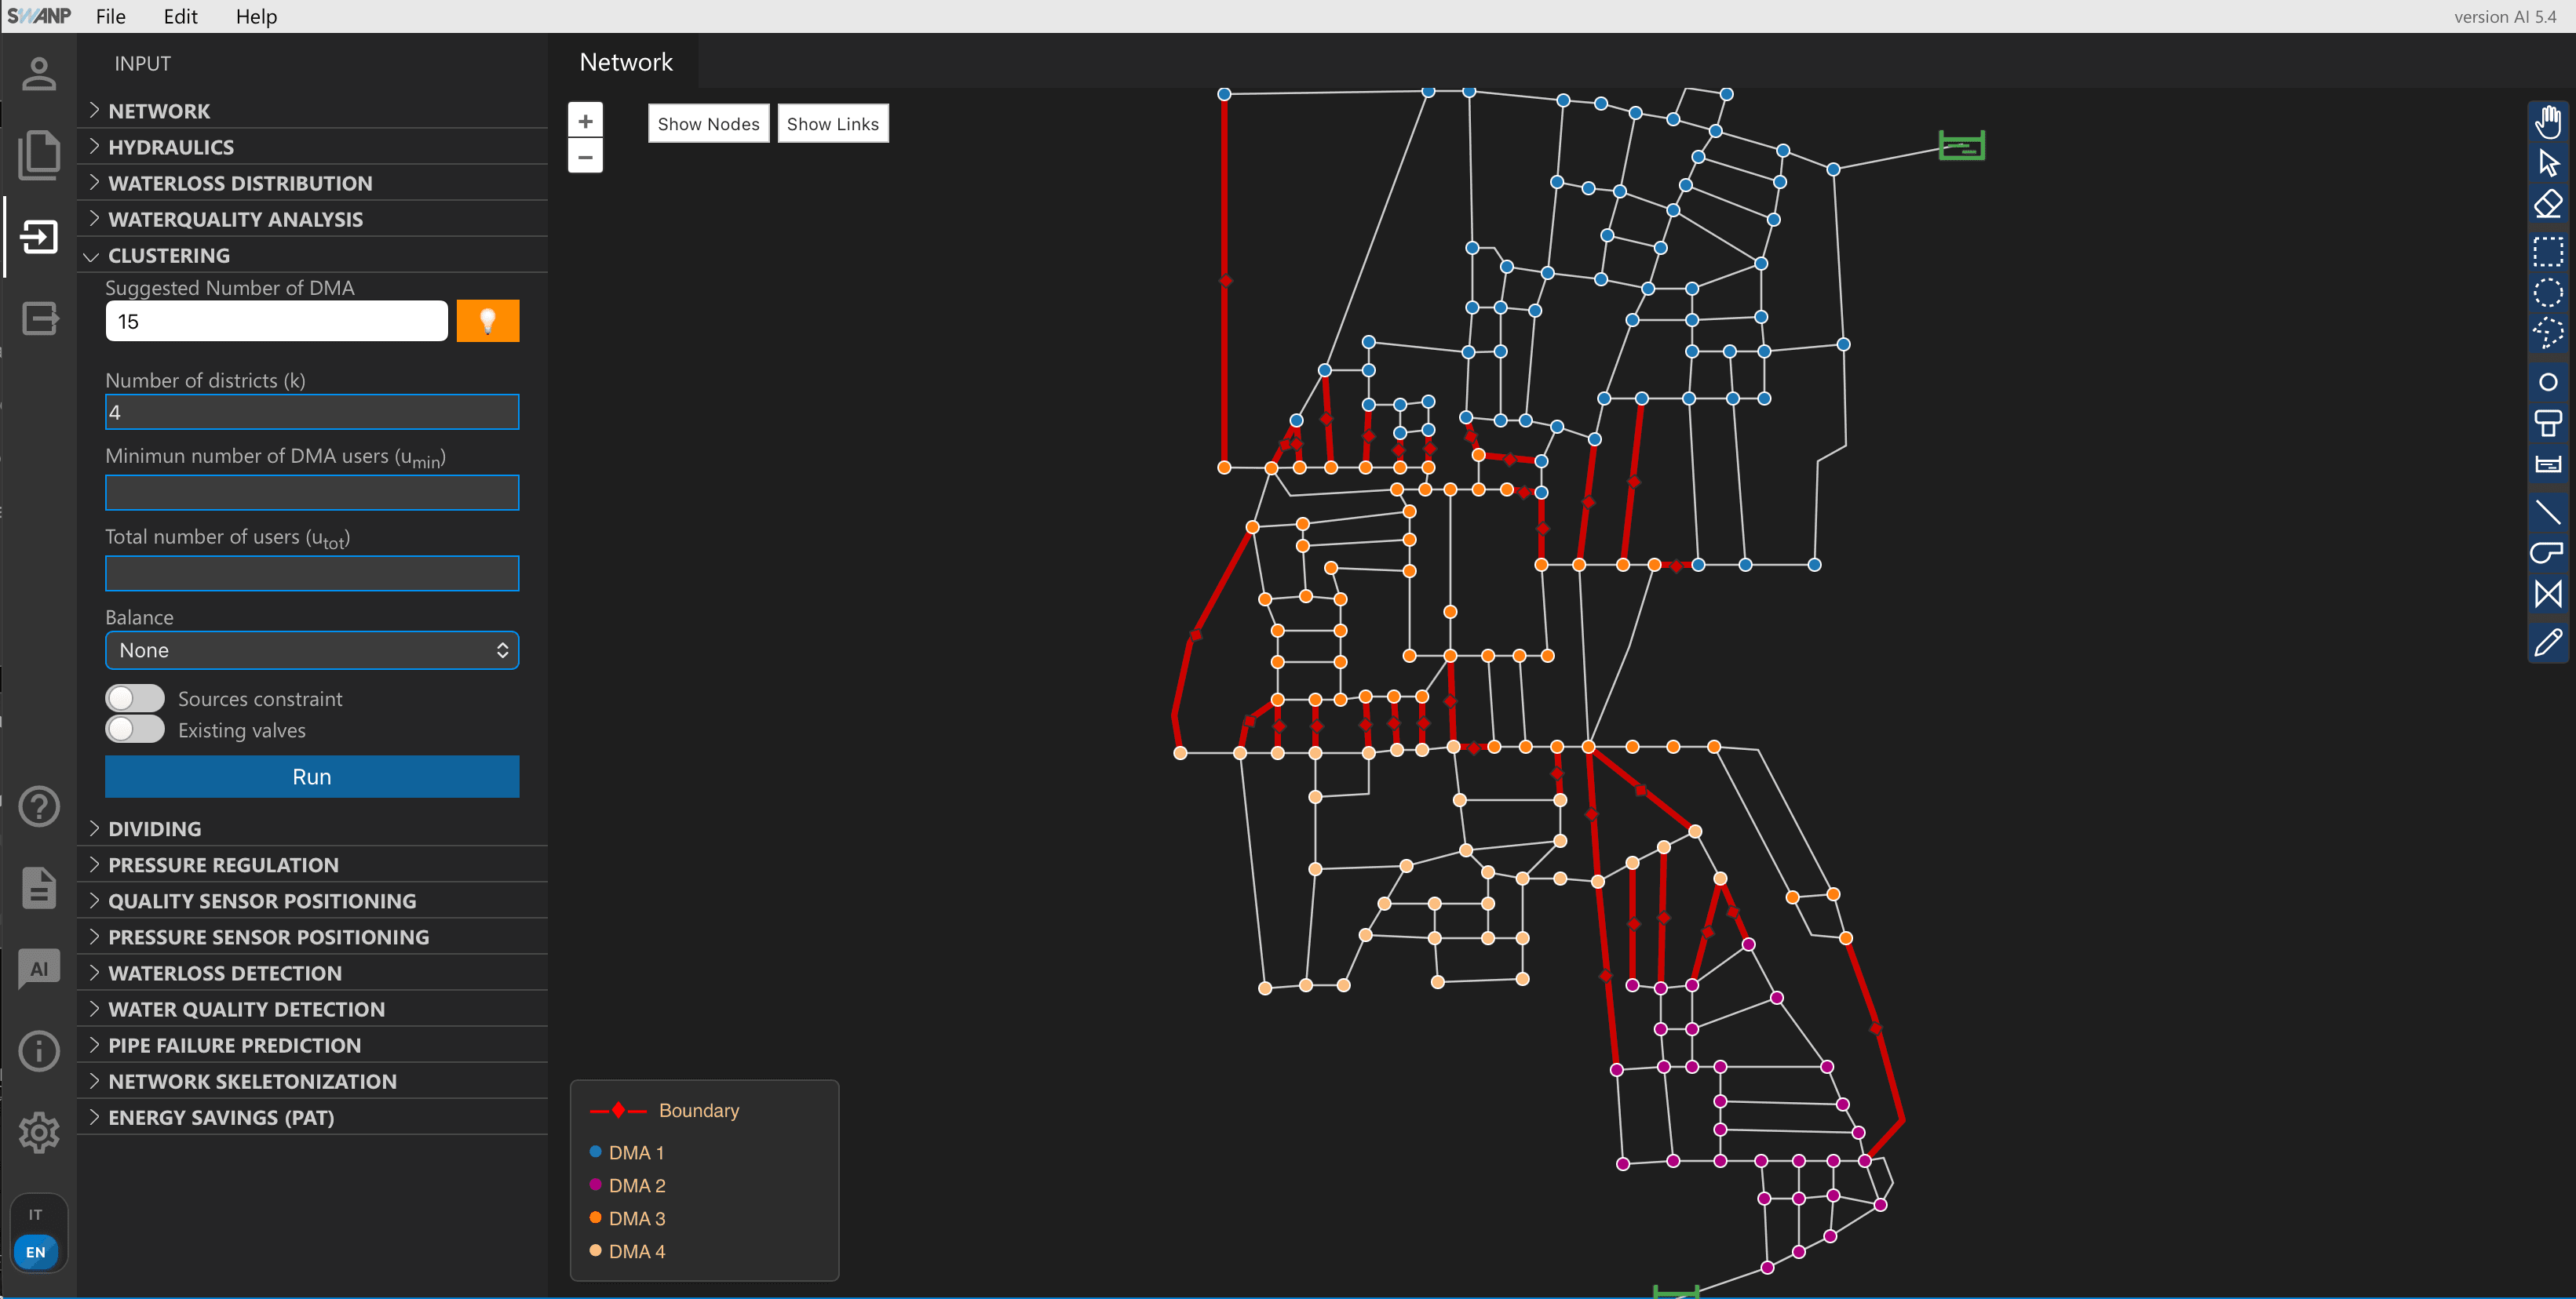Select the Pan hand tool
This screenshot has width=2576, height=1299.
pyautogui.click(x=2547, y=122)
